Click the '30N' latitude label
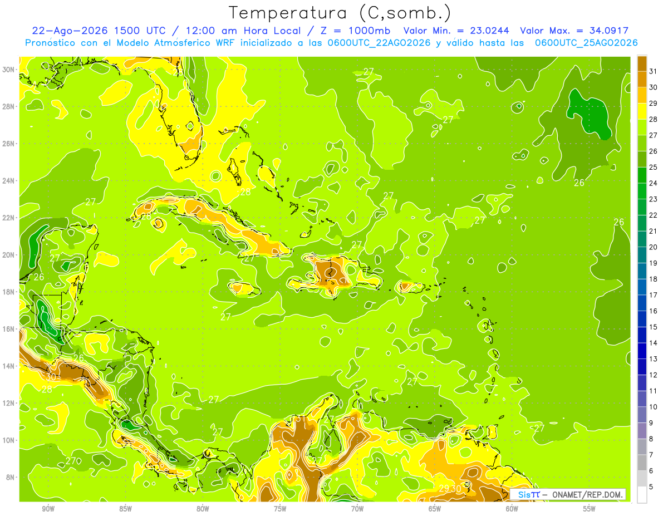Image resolution: width=668 pixels, height=516 pixels. (9, 70)
